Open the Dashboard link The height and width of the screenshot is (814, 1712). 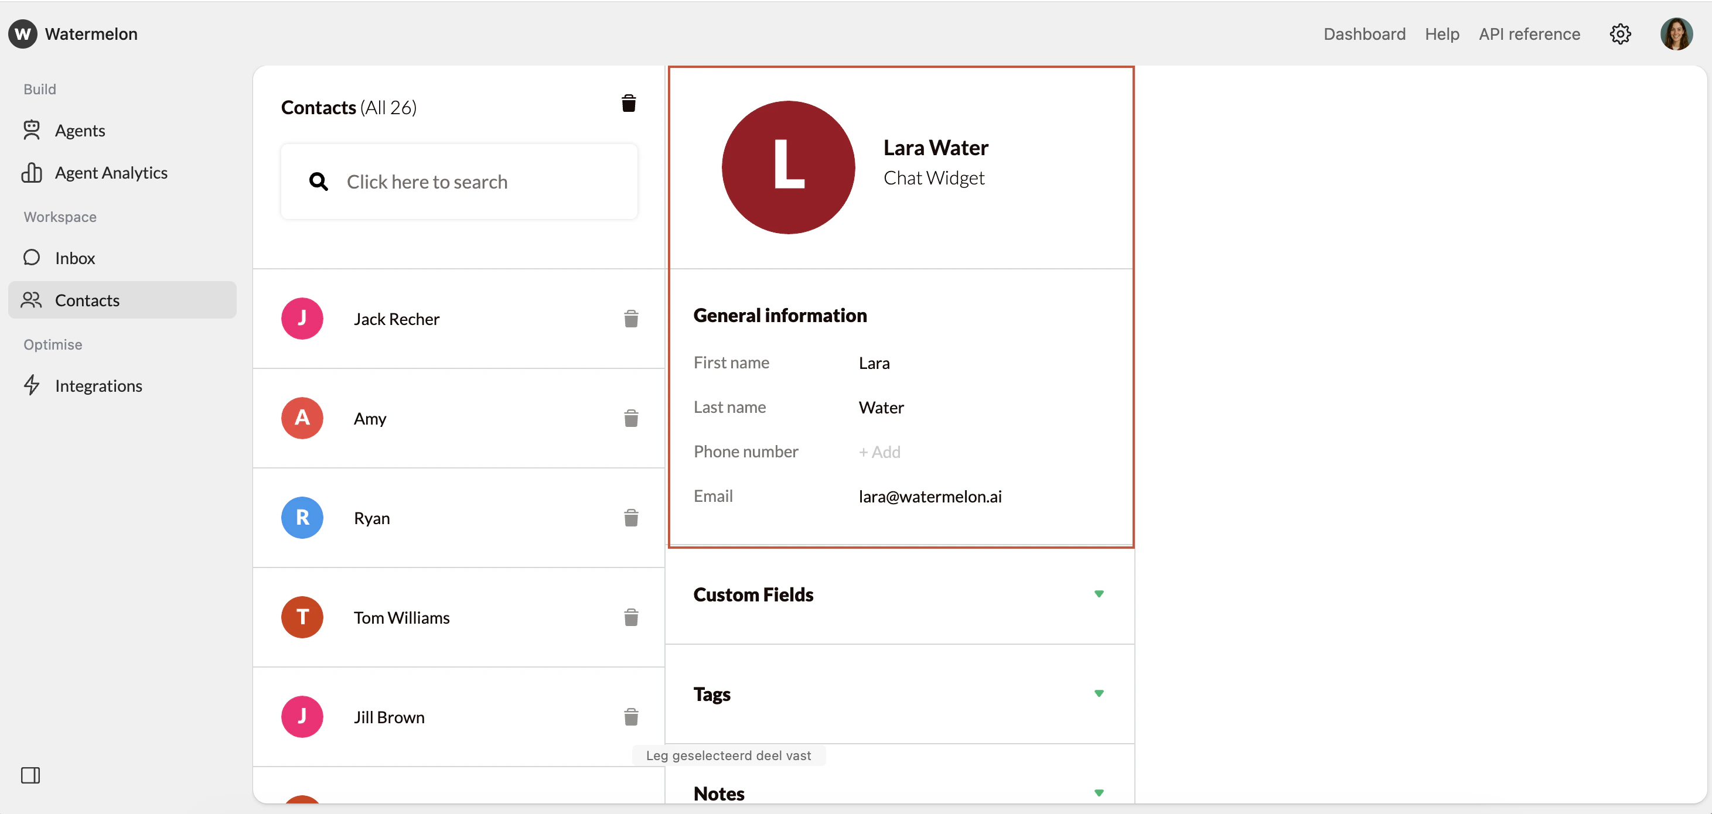(x=1365, y=34)
